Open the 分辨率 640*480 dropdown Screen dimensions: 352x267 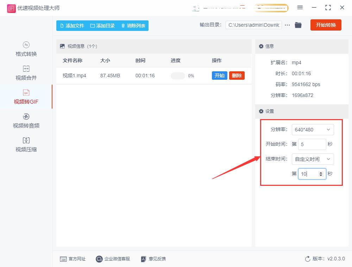(313, 130)
